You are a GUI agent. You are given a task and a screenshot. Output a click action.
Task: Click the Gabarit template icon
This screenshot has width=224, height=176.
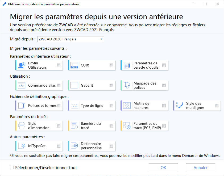pos(74,86)
